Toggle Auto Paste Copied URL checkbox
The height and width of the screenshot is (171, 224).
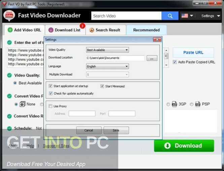pyautogui.click(x=174, y=62)
